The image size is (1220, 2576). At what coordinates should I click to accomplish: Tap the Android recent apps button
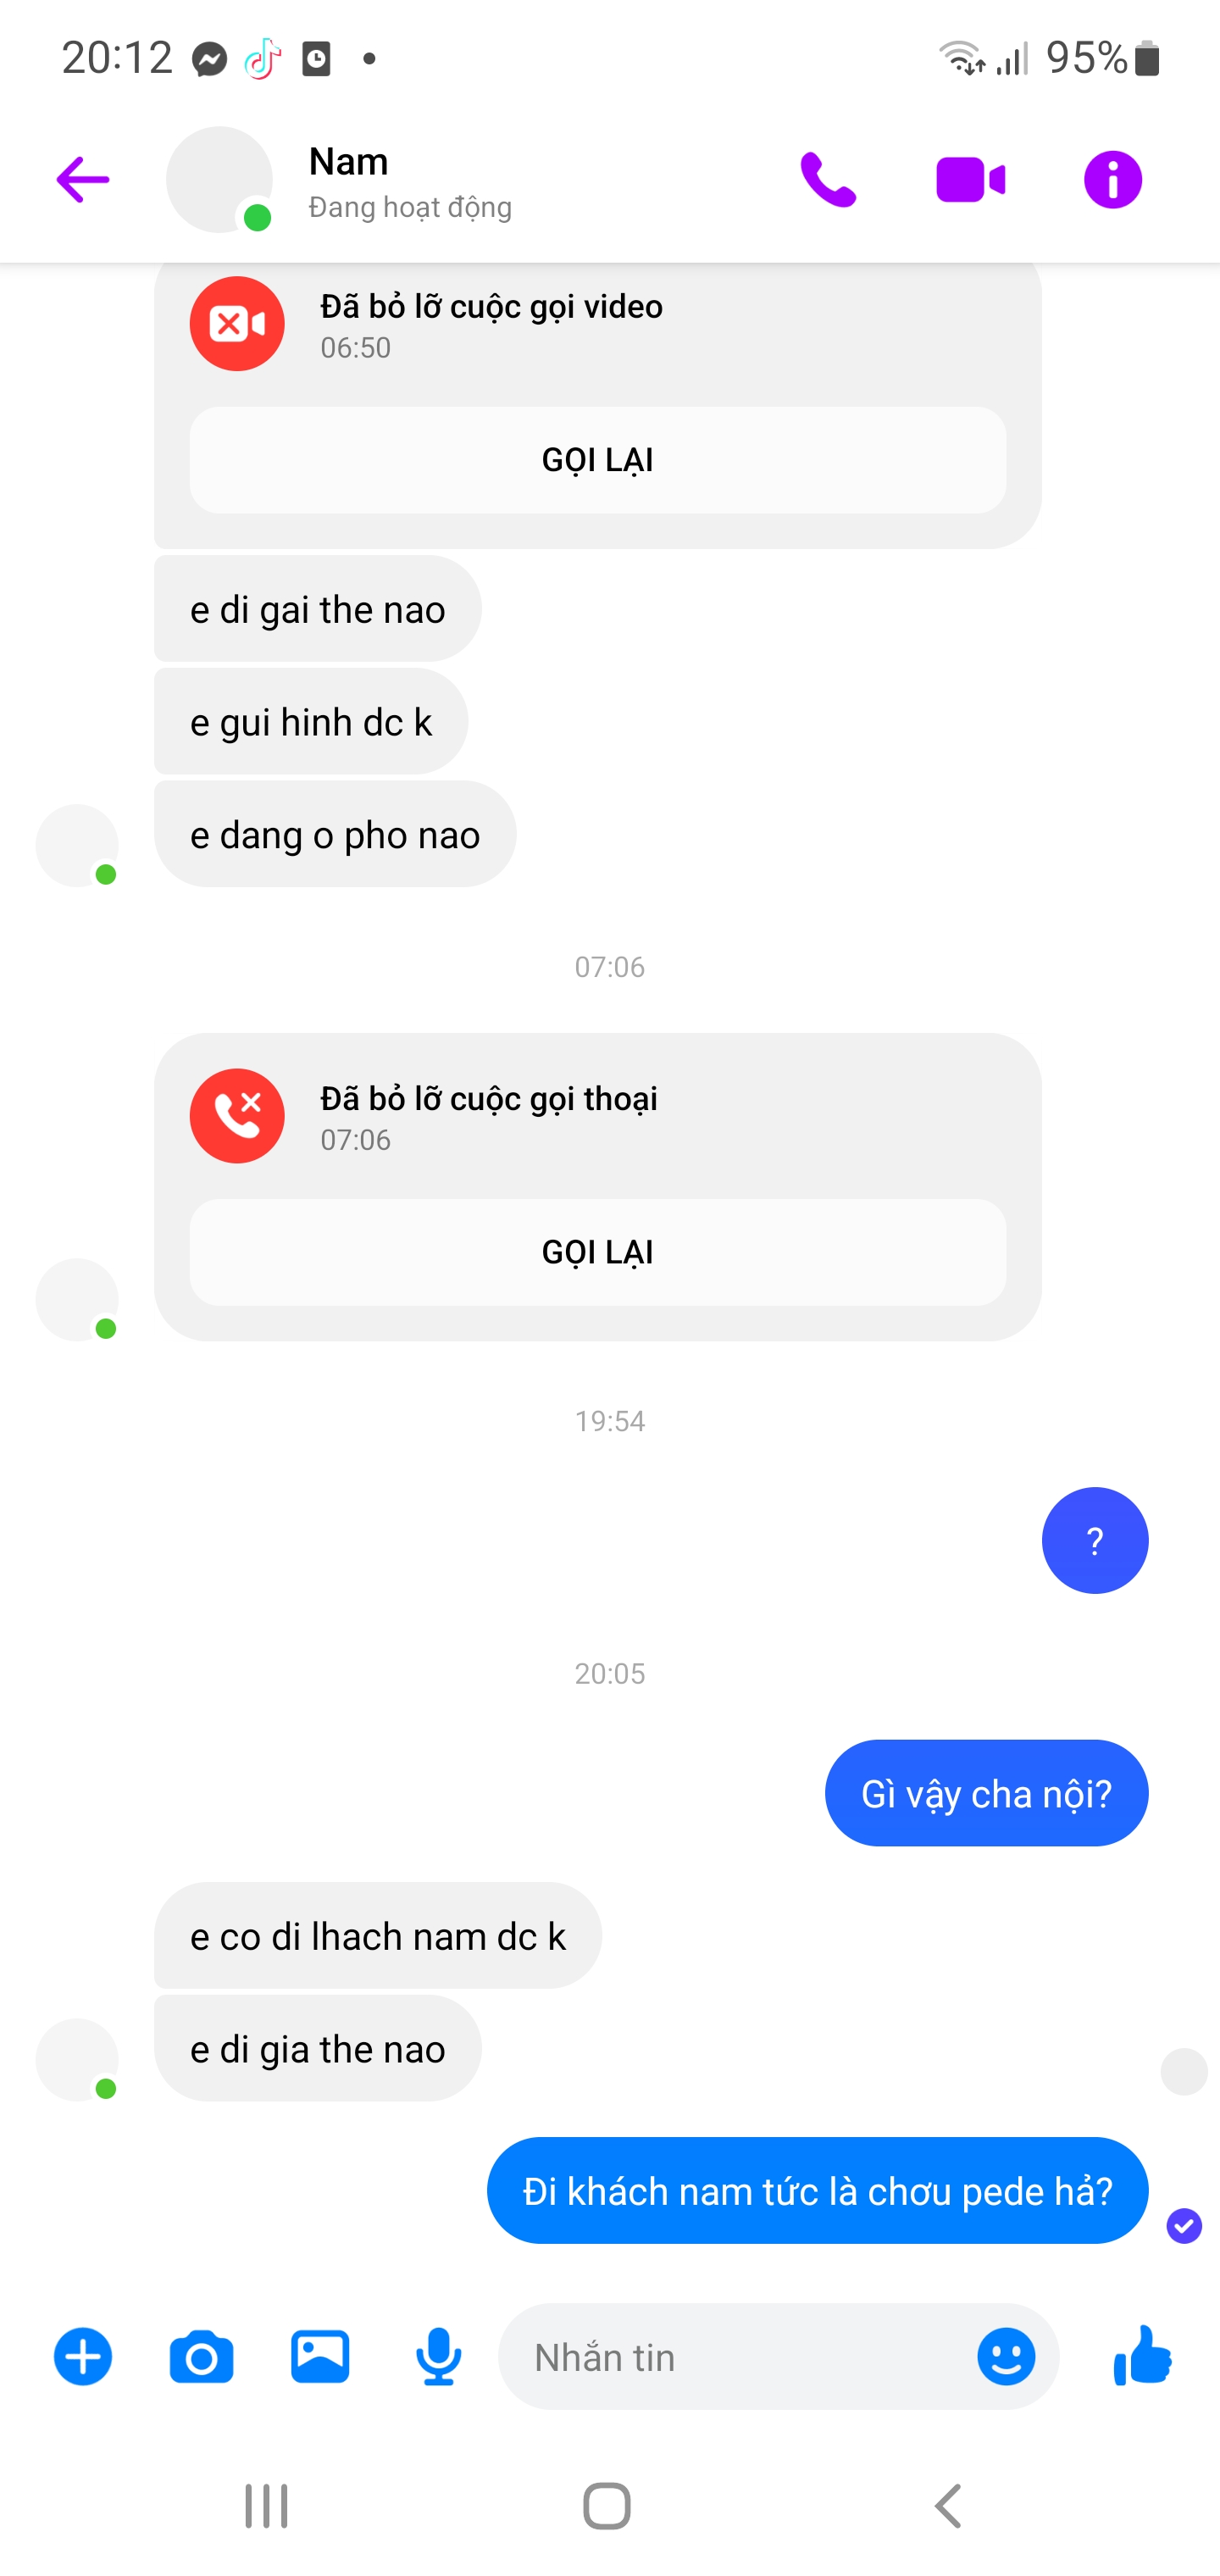(266, 2506)
